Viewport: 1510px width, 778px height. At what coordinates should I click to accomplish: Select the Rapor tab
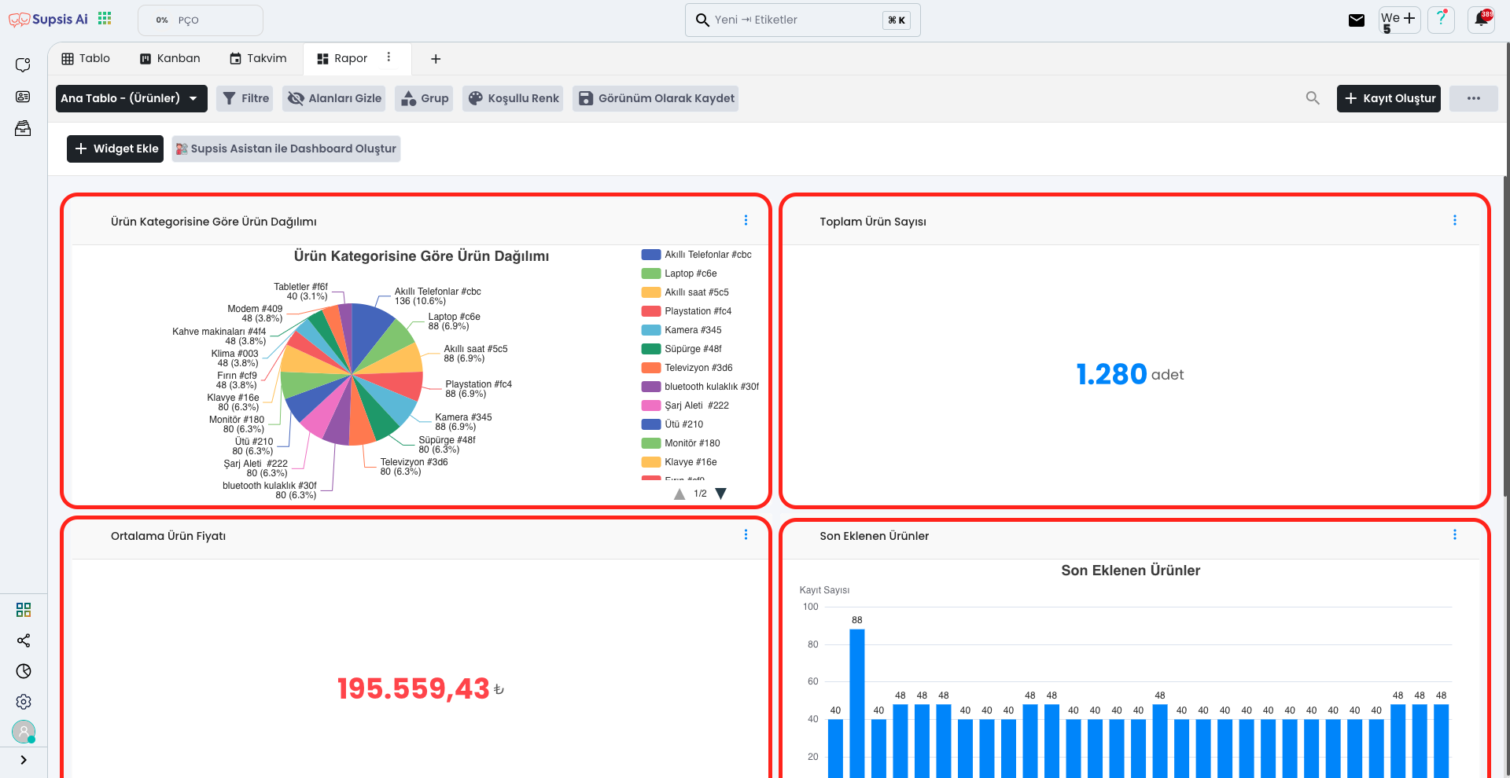342,59
